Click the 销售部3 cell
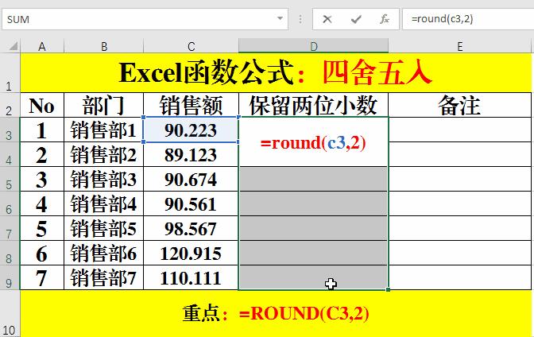Screen dimensions: 534x337 tap(104, 179)
